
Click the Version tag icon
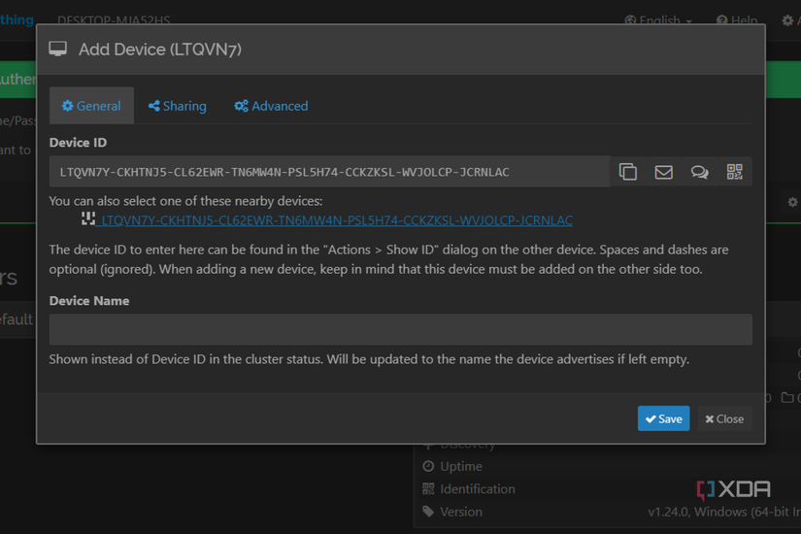click(428, 512)
